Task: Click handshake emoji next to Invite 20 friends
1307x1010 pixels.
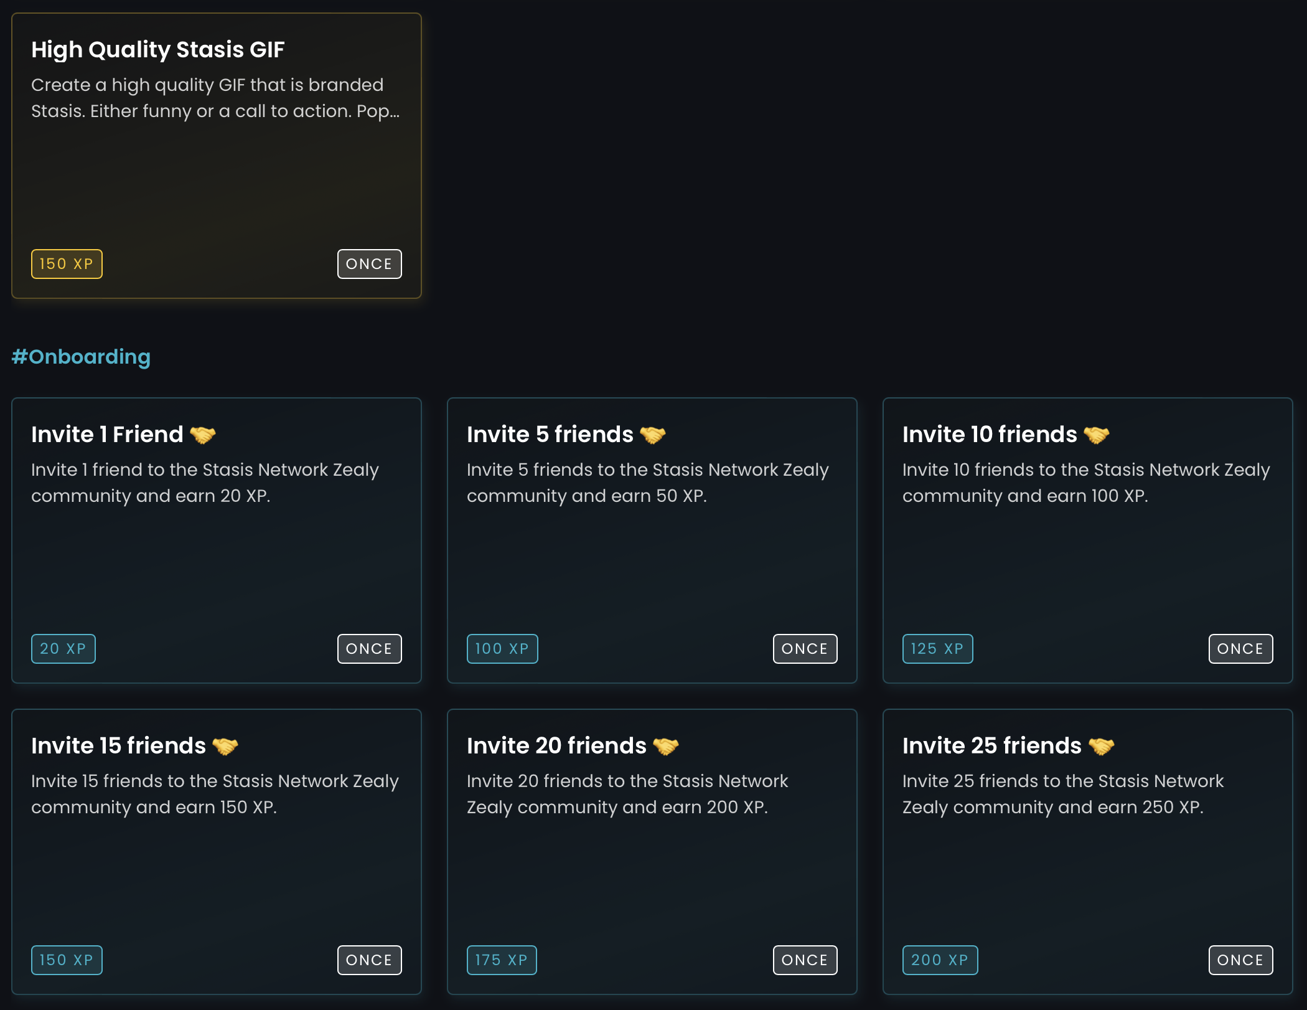Action: [666, 745]
